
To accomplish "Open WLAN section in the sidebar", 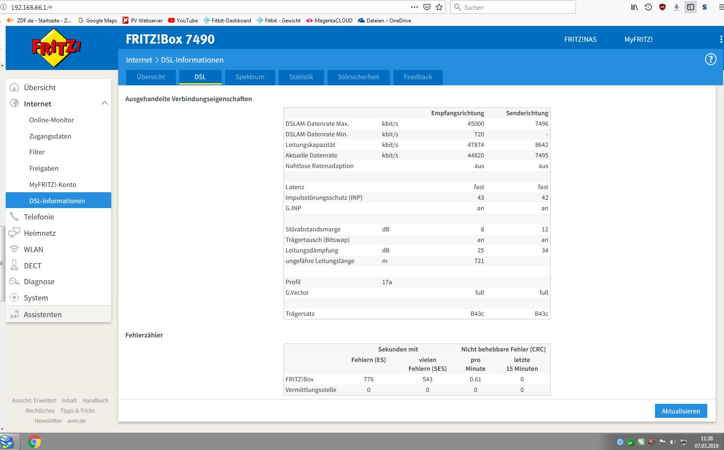I will [58, 249].
